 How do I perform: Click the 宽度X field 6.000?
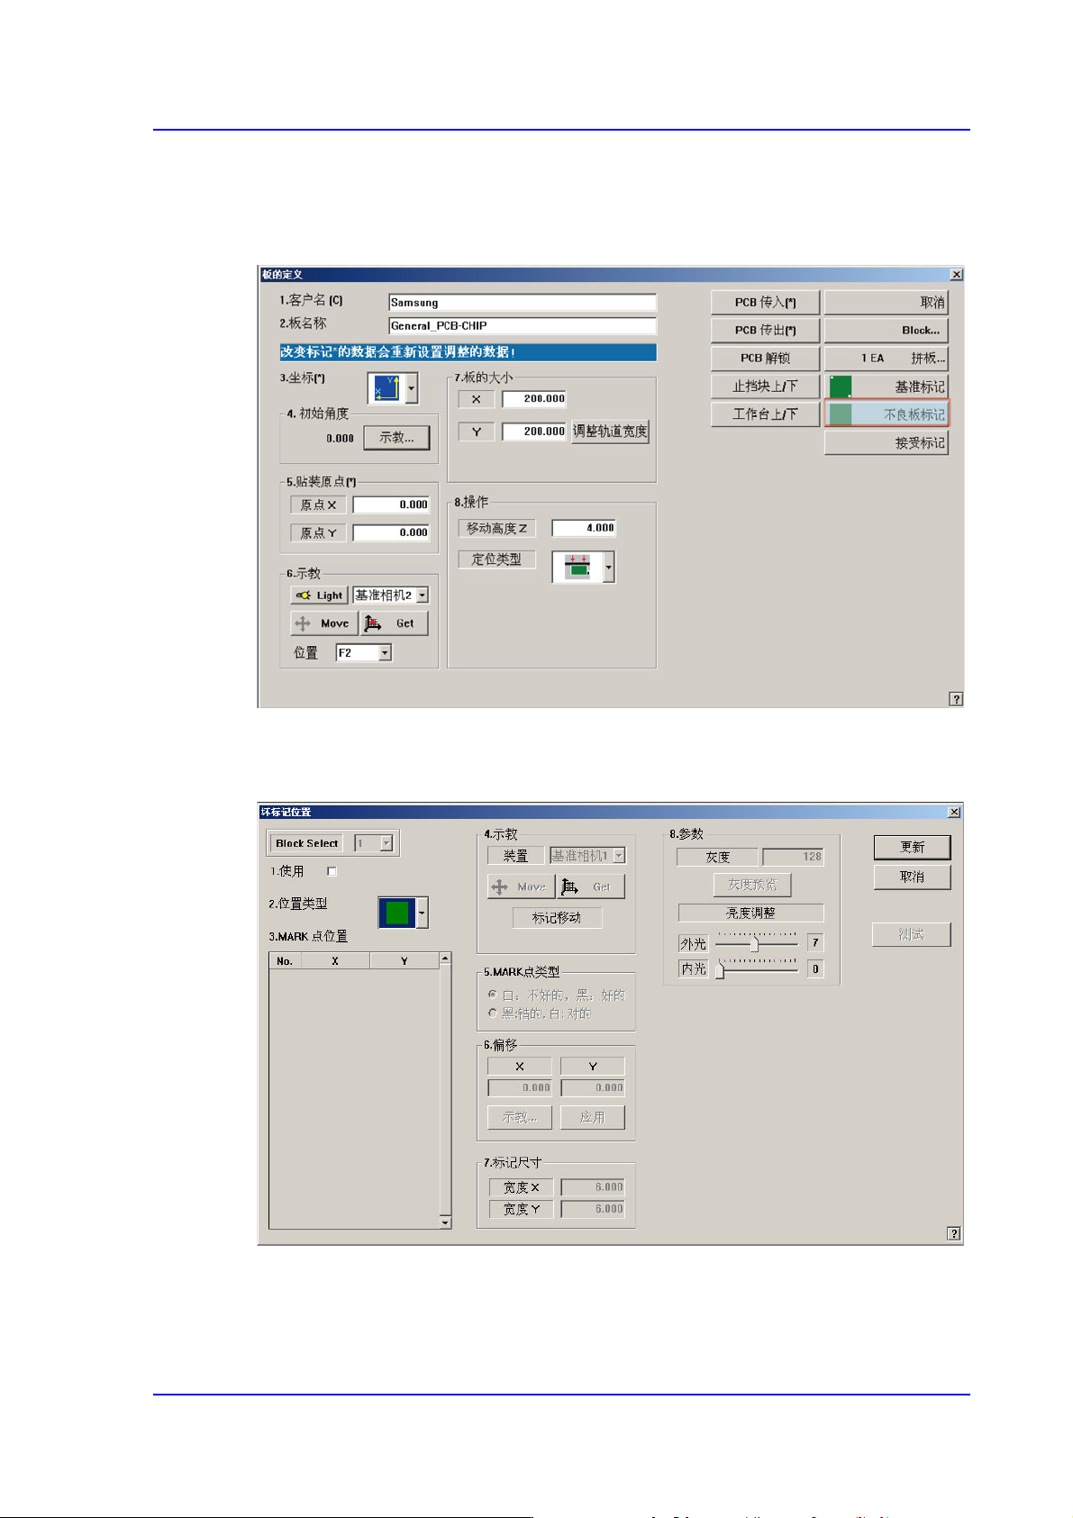coord(593,1187)
